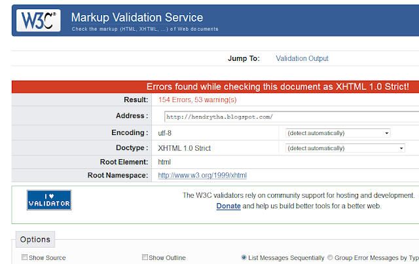Viewport: 419px width, 264px height.
Task: Jump to the Validation Output link
Action: pyautogui.click(x=302, y=58)
